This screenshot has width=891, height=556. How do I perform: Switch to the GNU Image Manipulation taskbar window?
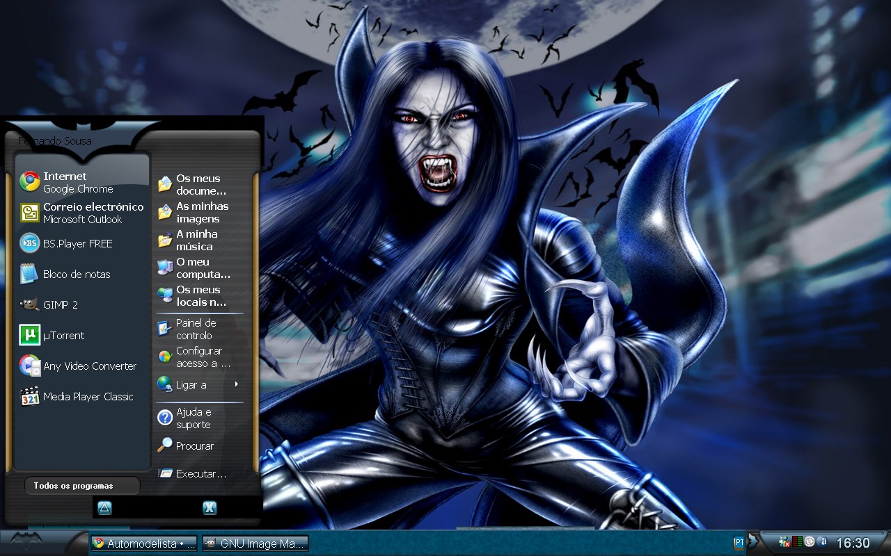click(x=255, y=543)
